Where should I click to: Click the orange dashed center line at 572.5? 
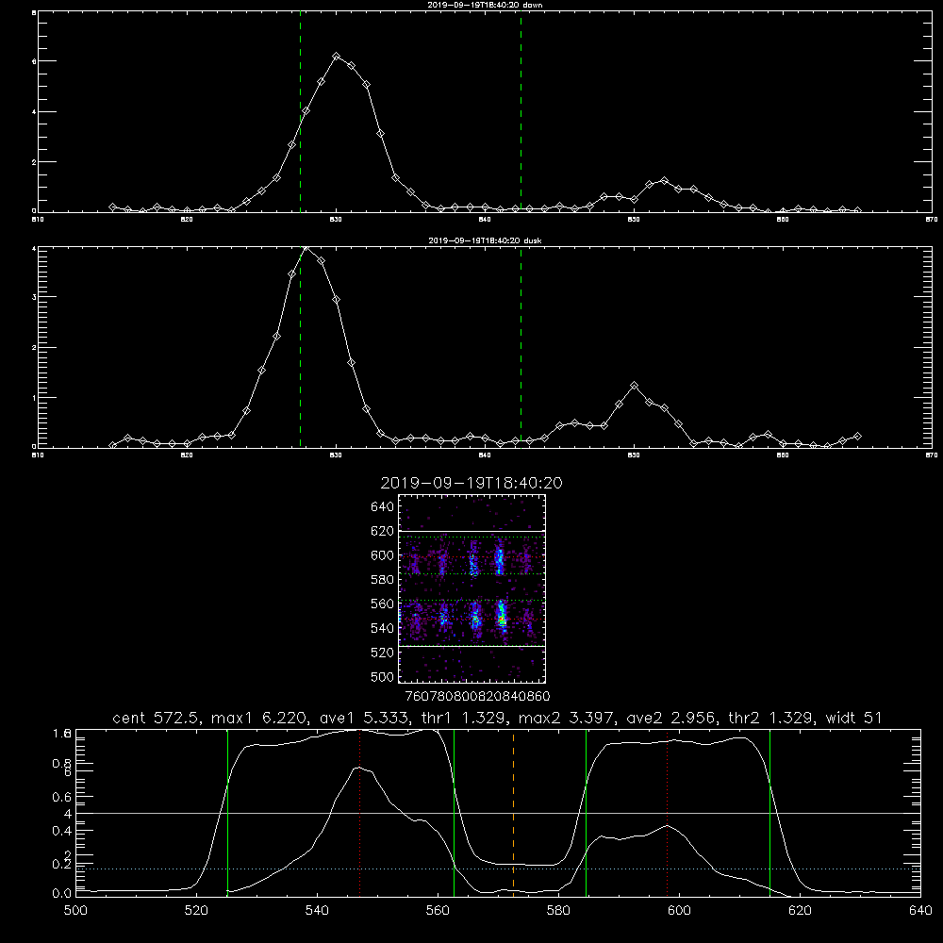pyautogui.click(x=513, y=812)
